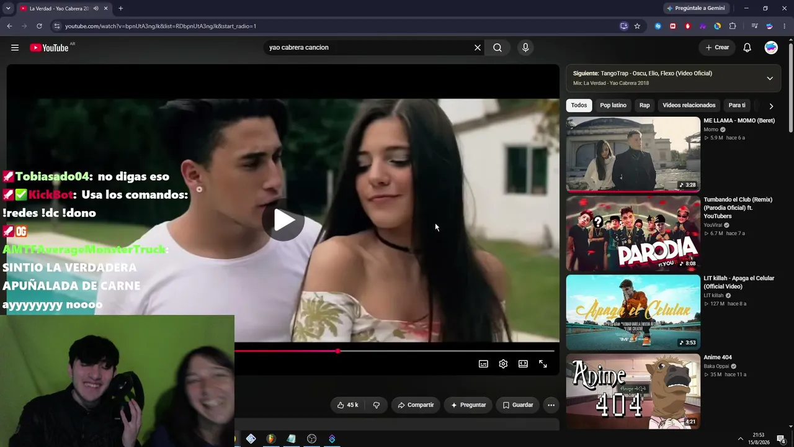
Task: Clear the search box text
Action: tap(478, 48)
